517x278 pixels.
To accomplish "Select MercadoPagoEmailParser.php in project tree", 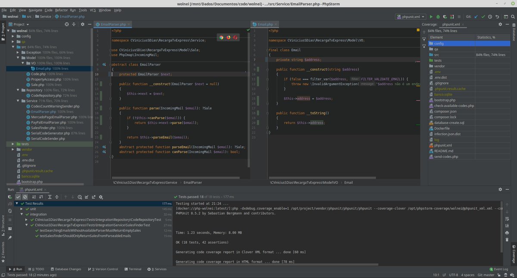I will (x=54, y=117).
